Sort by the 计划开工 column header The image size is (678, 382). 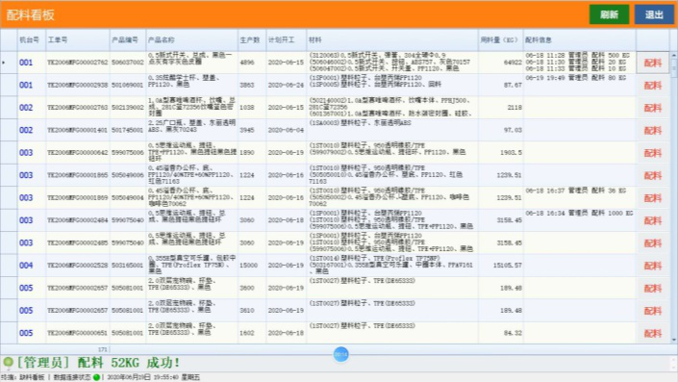287,39
